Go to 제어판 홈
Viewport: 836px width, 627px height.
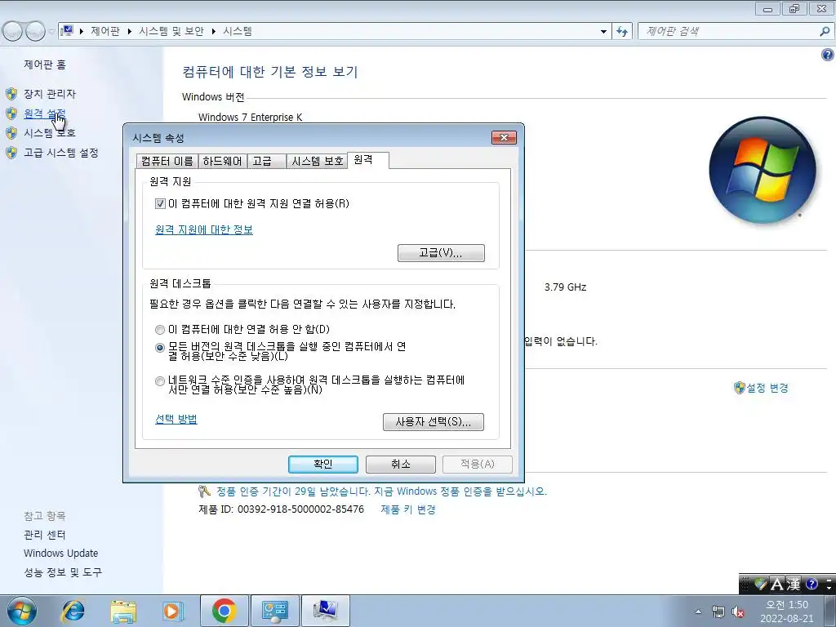click(x=45, y=64)
